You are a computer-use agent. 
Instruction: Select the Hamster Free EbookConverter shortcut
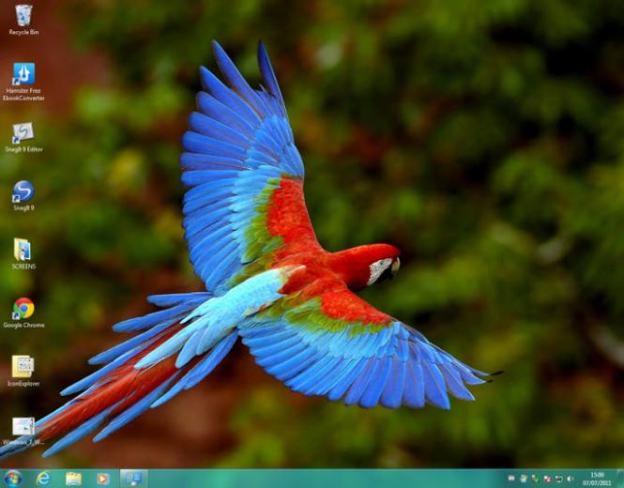(23, 82)
